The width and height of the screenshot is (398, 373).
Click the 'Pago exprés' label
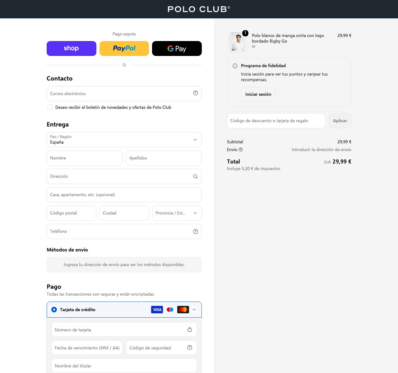[124, 34]
